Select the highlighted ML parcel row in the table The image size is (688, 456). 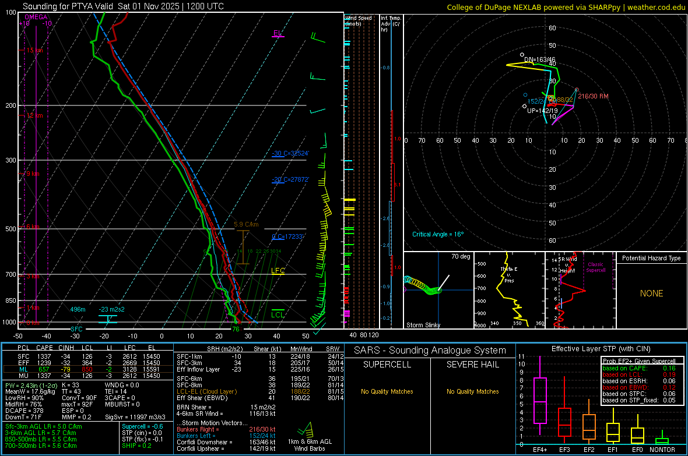pyautogui.click(x=88, y=370)
